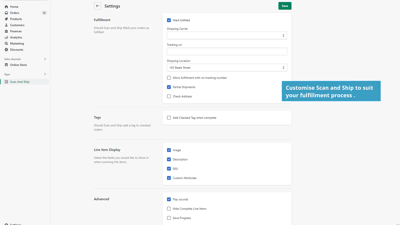Click the Finances bank icon
The width and height of the screenshot is (400, 225).
(6, 31)
